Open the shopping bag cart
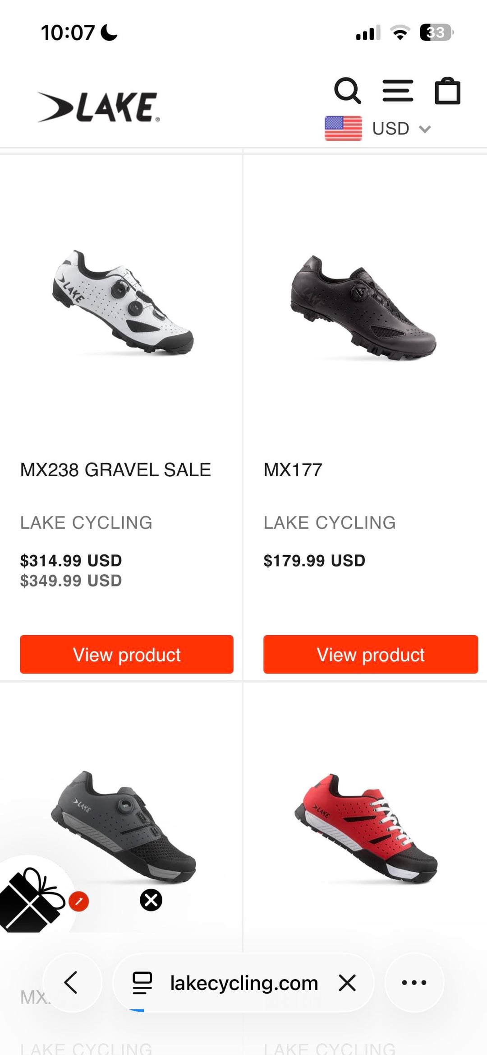This screenshot has width=487, height=1055. pyautogui.click(x=447, y=92)
